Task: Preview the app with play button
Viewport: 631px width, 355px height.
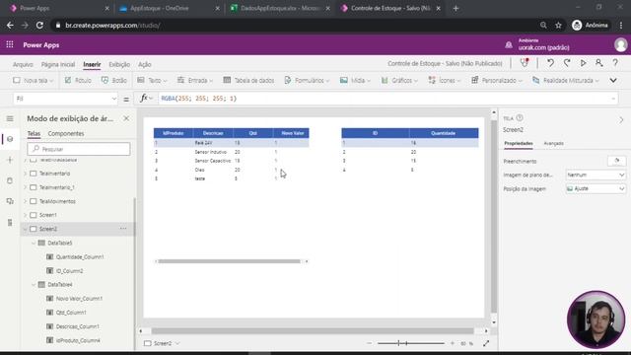Action: tap(583, 63)
